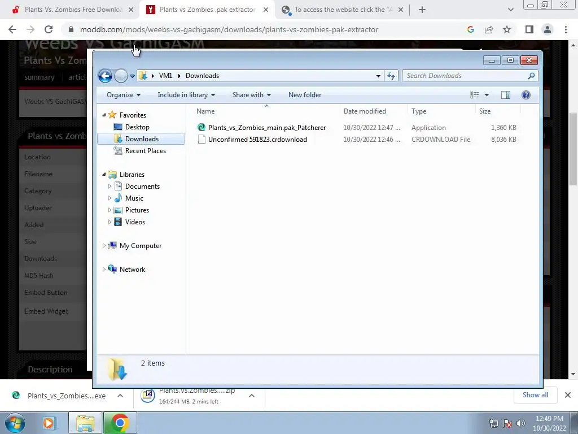
Task: Select the Pictures library icon
Action: point(118,210)
